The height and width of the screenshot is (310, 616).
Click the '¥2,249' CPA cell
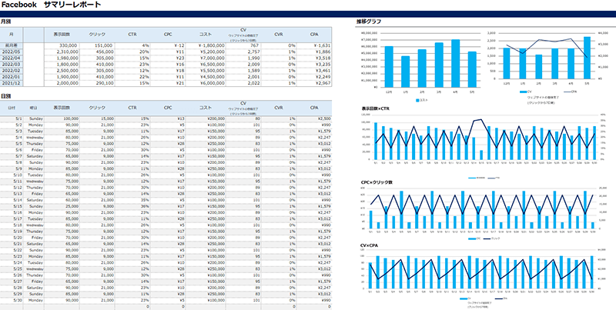pyautogui.click(x=314, y=77)
